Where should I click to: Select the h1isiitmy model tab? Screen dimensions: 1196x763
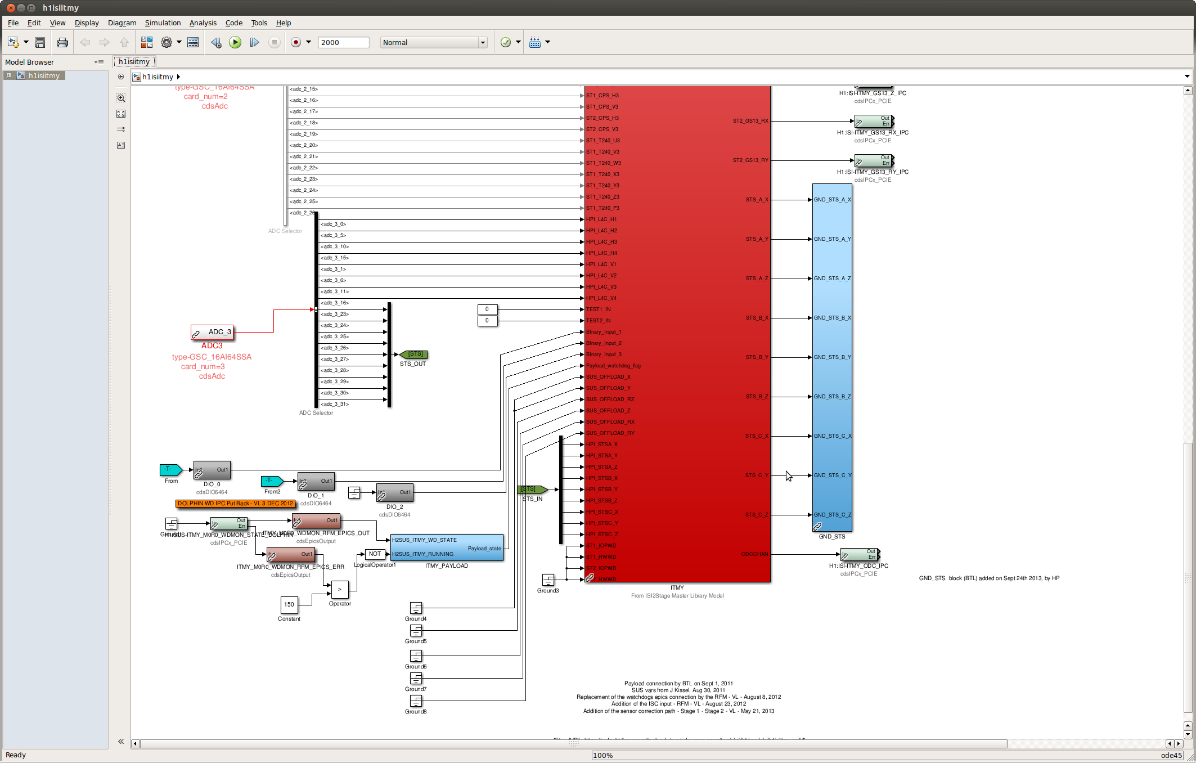134,61
